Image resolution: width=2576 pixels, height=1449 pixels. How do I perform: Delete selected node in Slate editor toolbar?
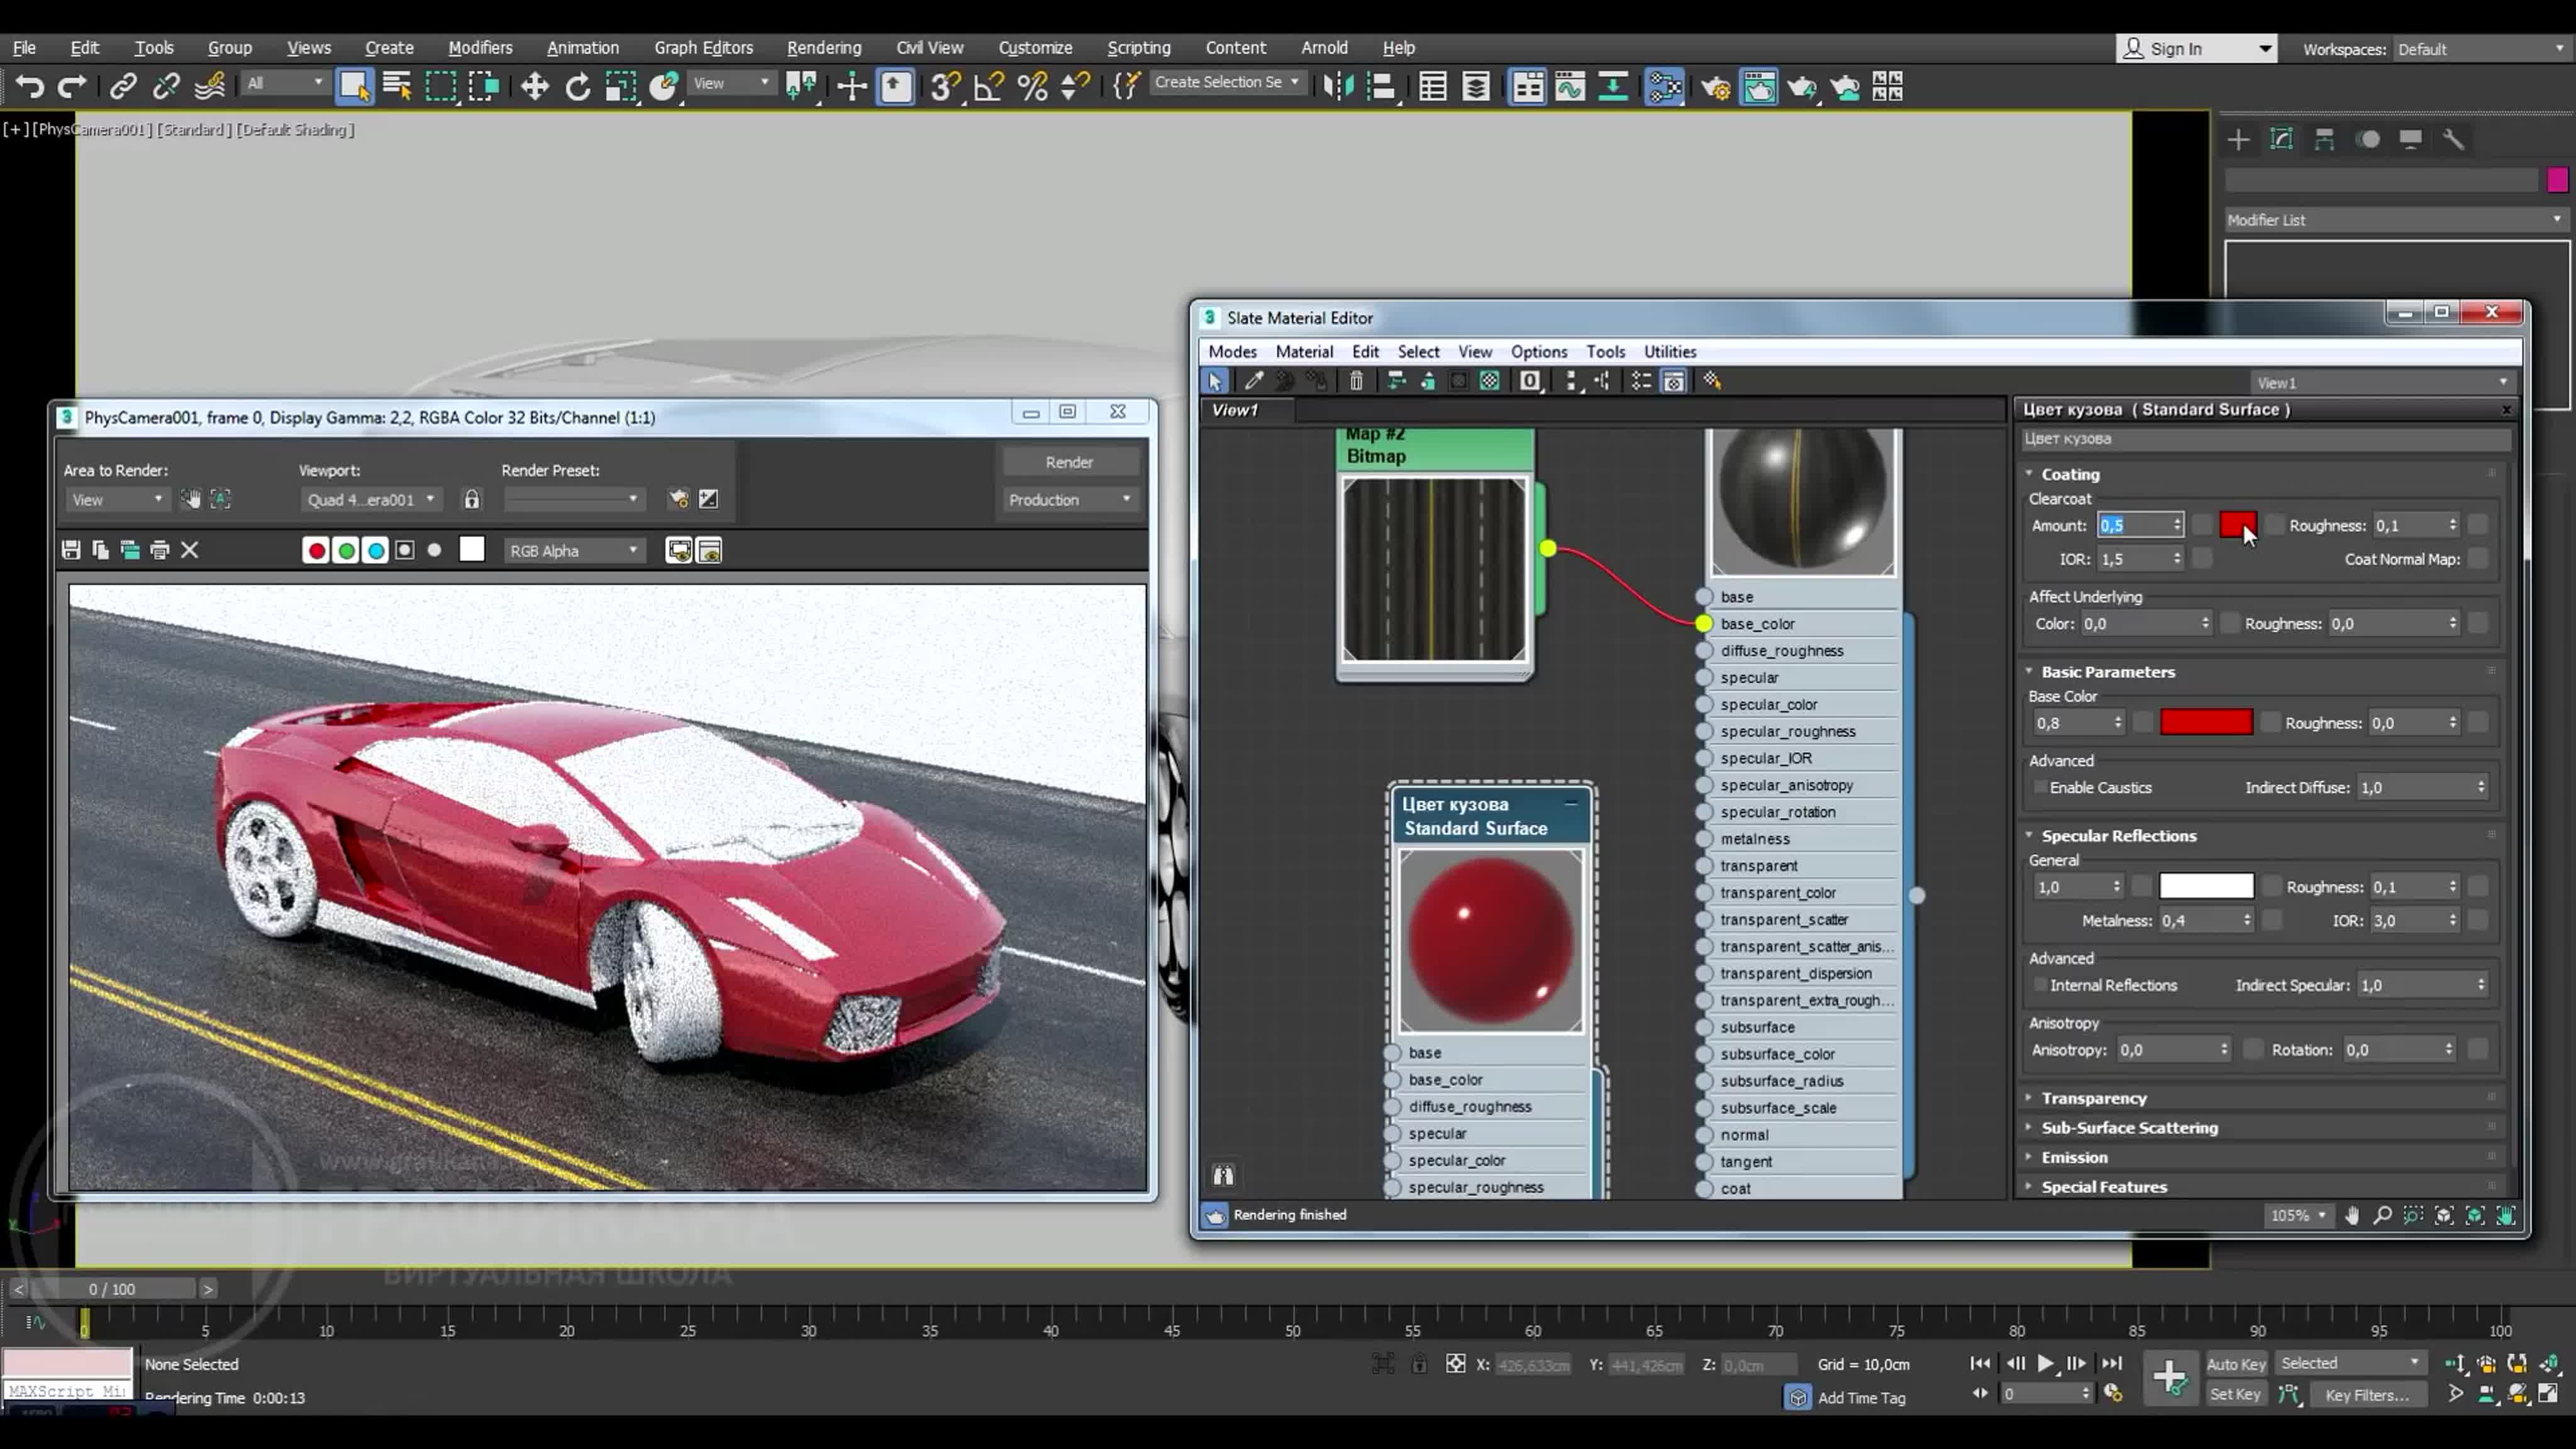pyautogui.click(x=1356, y=381)
